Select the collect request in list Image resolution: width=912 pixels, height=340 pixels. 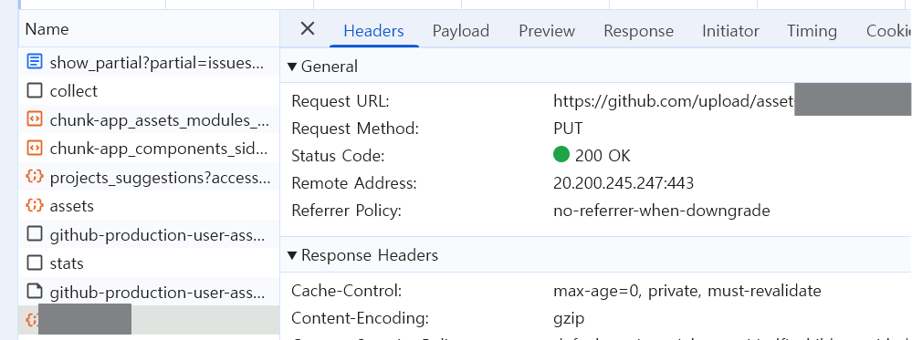[149, 90]
